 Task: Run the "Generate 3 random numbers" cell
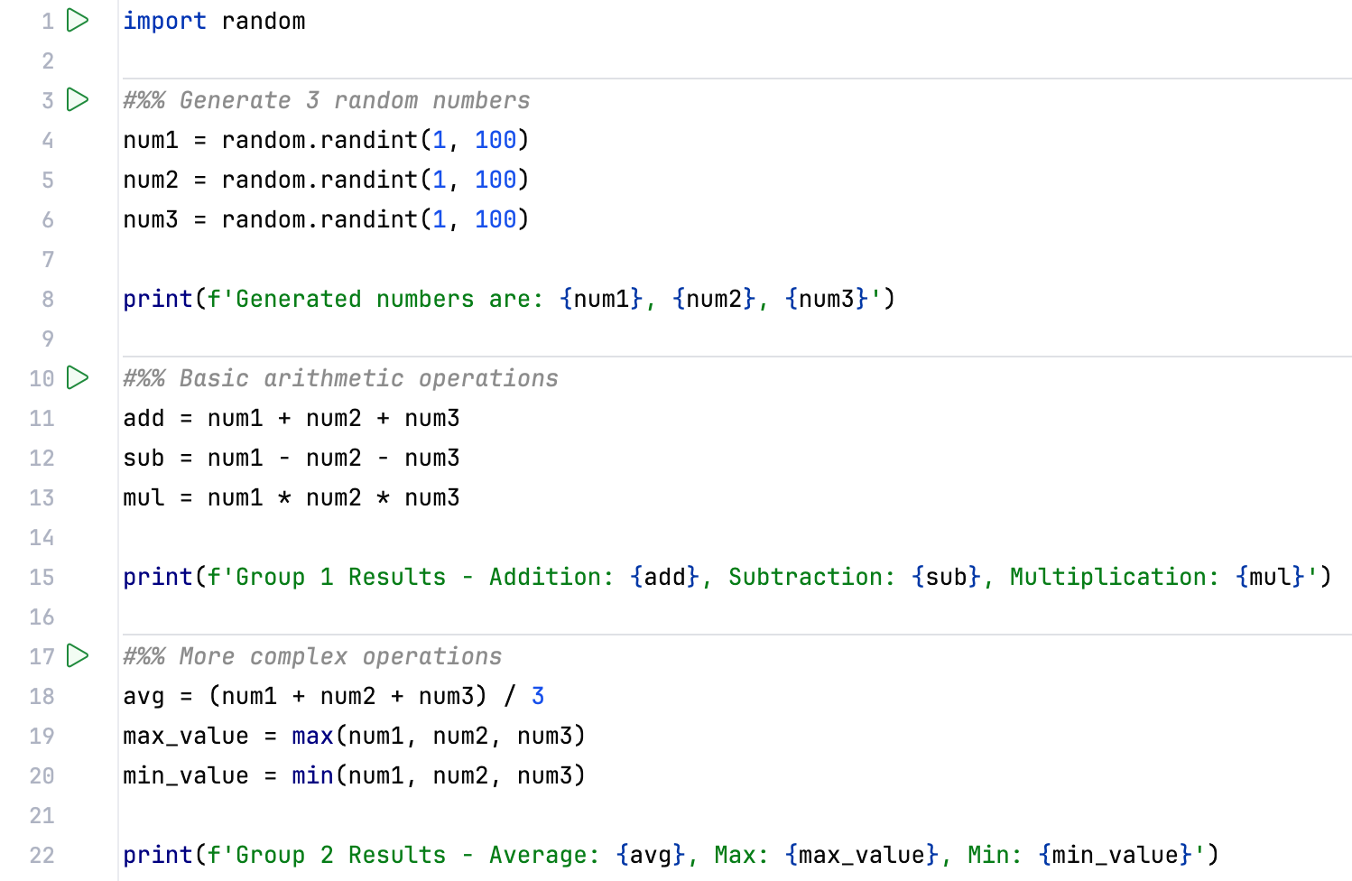(x=78, y=100)
